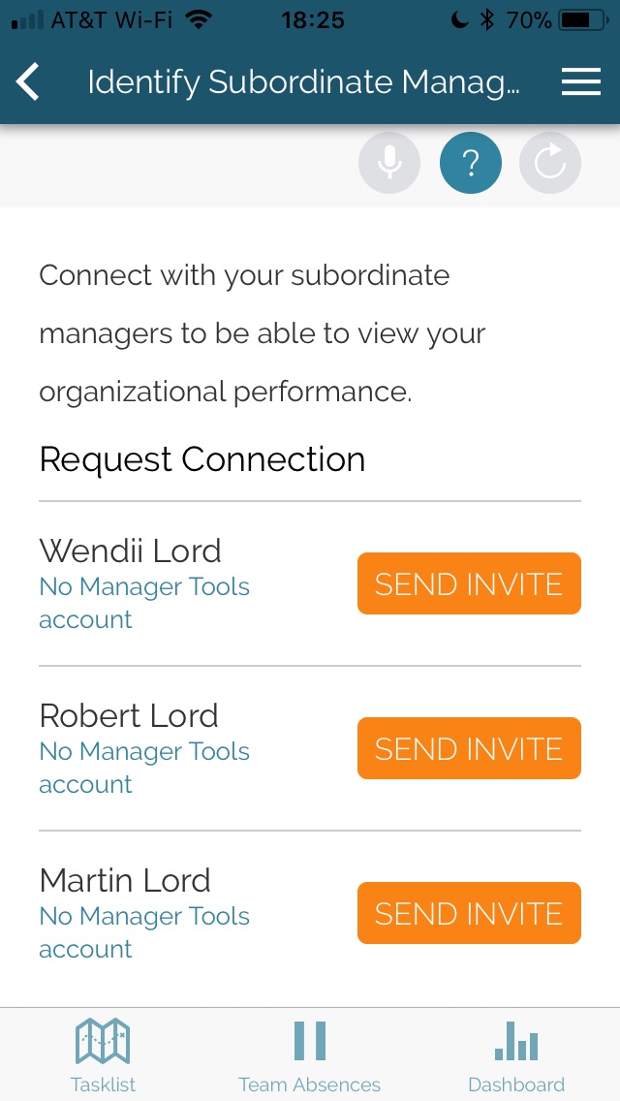The height and width of the screenshot is (1101, 620).
Task: Select Wendii Lord's name
Action: (x=131, y=550)
